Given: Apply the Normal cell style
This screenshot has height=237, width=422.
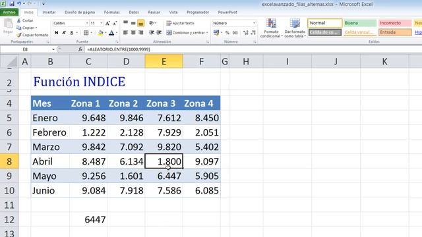Looking at the screenshot, I should pyautogui.click(x=325, y=23).
